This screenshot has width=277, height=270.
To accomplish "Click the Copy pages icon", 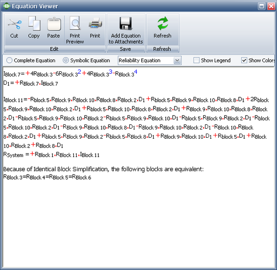I will click(34, 24).
